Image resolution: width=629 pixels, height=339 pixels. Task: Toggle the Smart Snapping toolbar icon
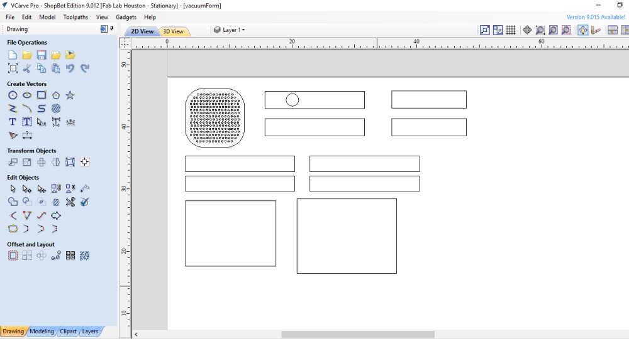pyautogui.click(x=498, y=30)
